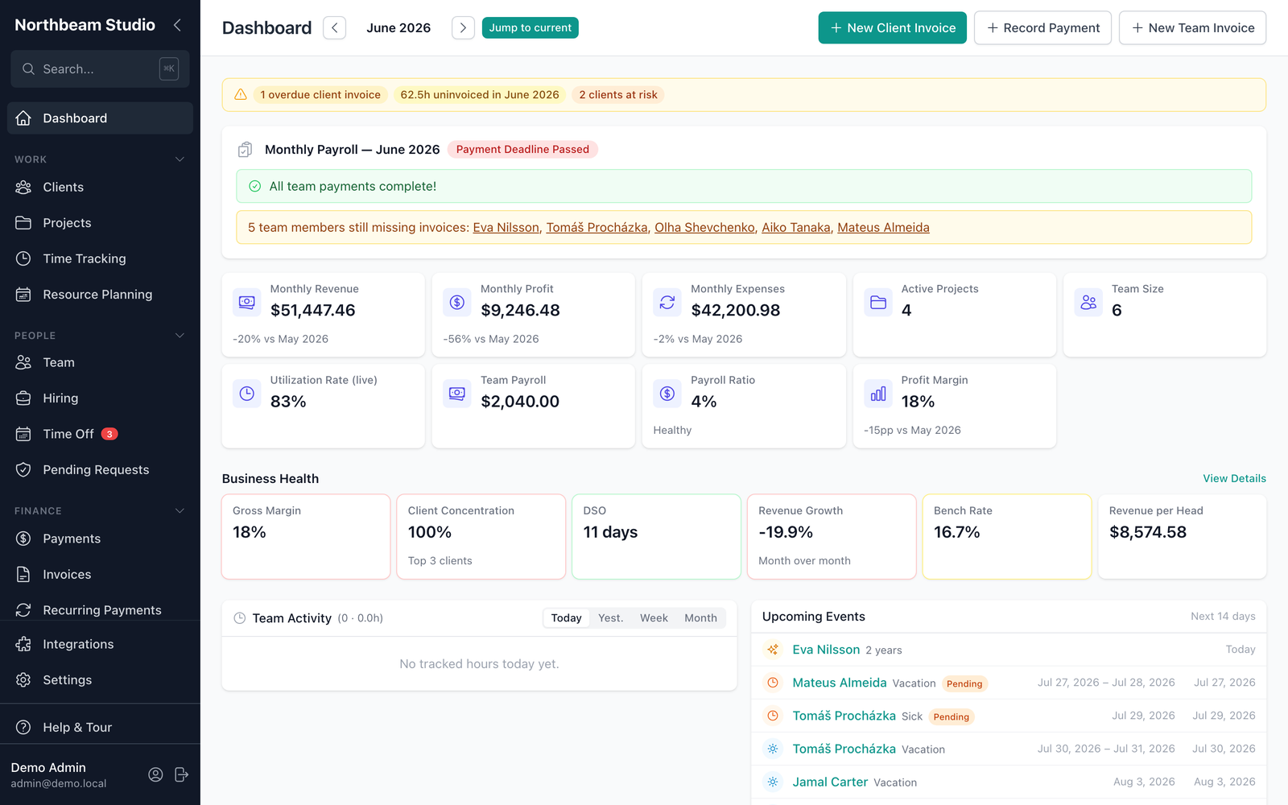This screenshot has height=805, width=1288.
Task: Click the Profit Margin bar chart icon
Action: [878, 394]
